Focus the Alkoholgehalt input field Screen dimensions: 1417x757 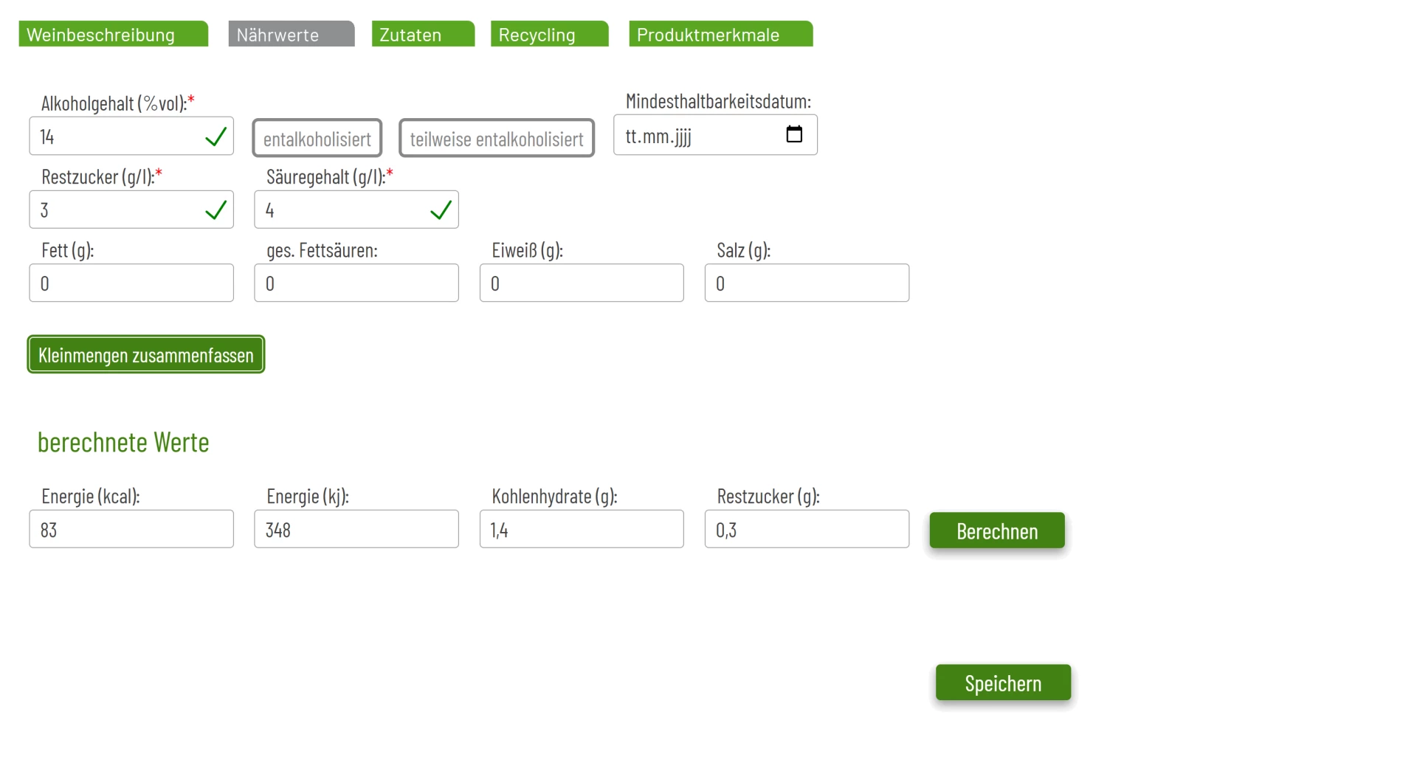[118, 136]
